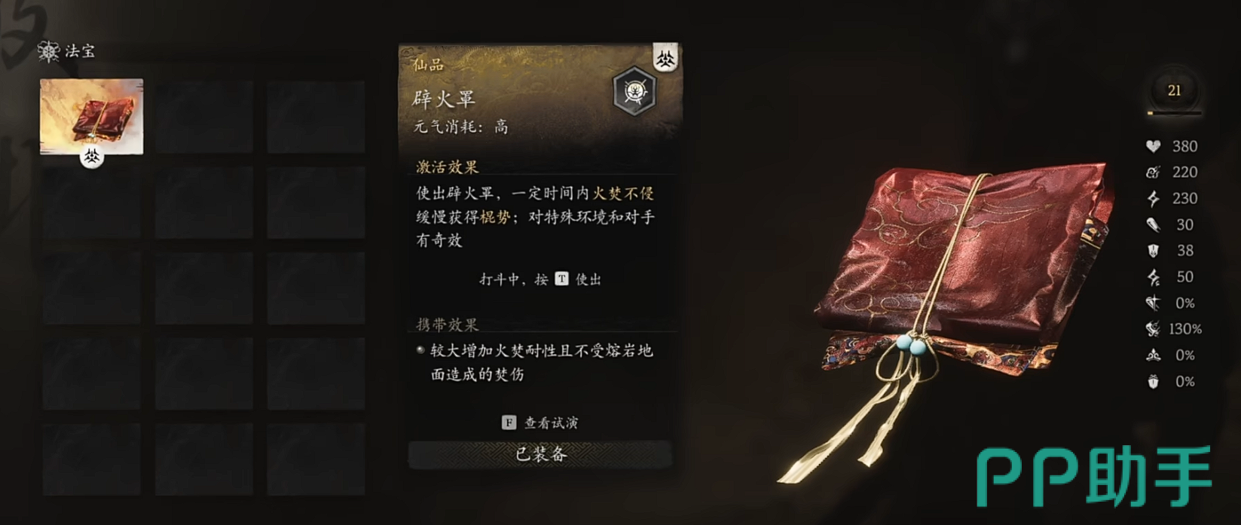Click experience bar under level 21
This screenshot has height=525, width=1241.
[1174, 114]
